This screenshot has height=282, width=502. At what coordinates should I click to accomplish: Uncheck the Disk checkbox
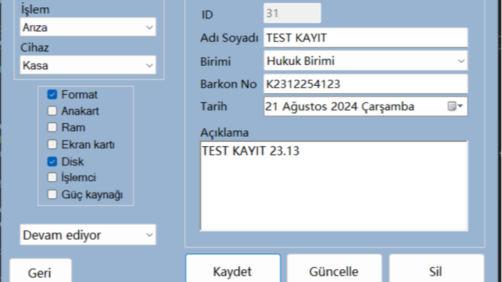[x=52, y=161]
